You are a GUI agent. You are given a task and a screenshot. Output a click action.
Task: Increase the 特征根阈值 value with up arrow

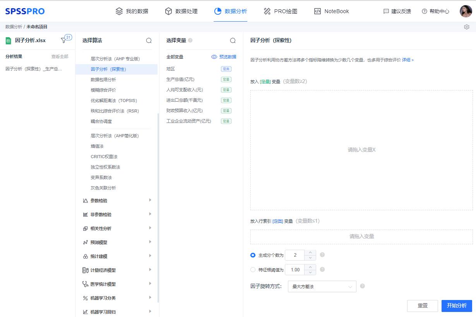(310, 267)
